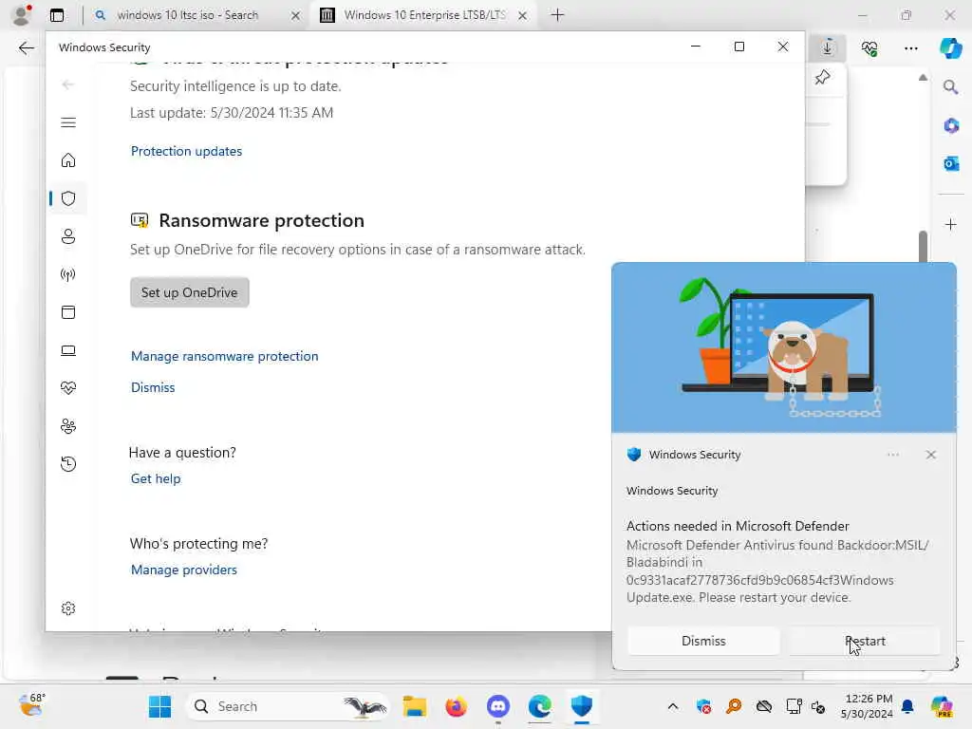Open Firewall & network protection sidebar icon
The width and height of the screenshot is (972, 729).
[68, 274]
